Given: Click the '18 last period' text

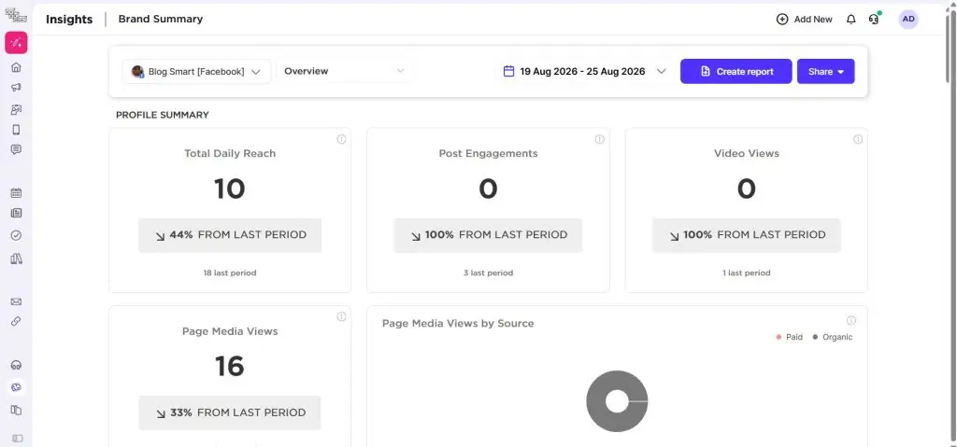Looking at the screenshot, I should pyautogui.click(x=230, y=273).
